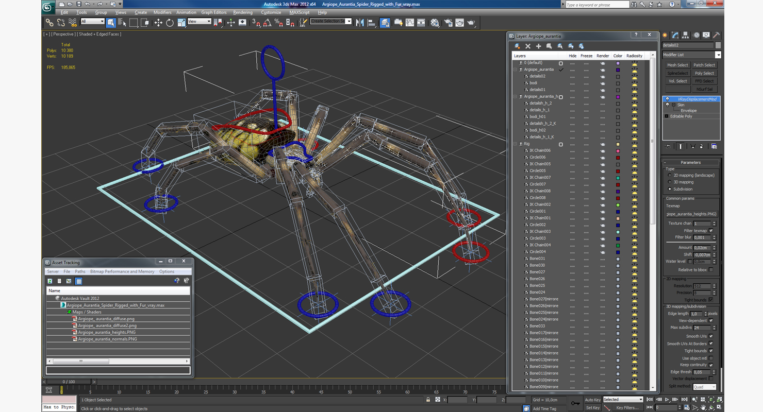This screenshot has width=763, height=412.
Task: Click the Poly Select button
Action: pyautogui.click(x=704, y=73)
